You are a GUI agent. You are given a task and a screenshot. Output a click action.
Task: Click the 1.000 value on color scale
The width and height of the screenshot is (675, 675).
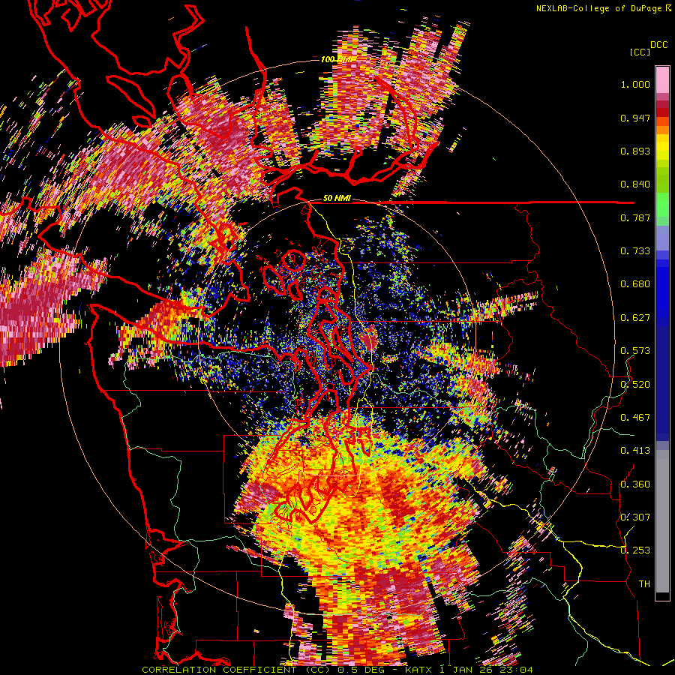[x=635, y=84]
